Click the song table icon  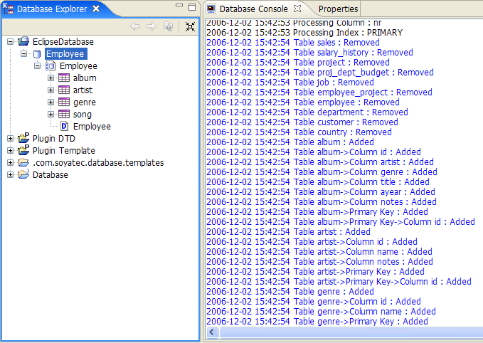[64, 115]
